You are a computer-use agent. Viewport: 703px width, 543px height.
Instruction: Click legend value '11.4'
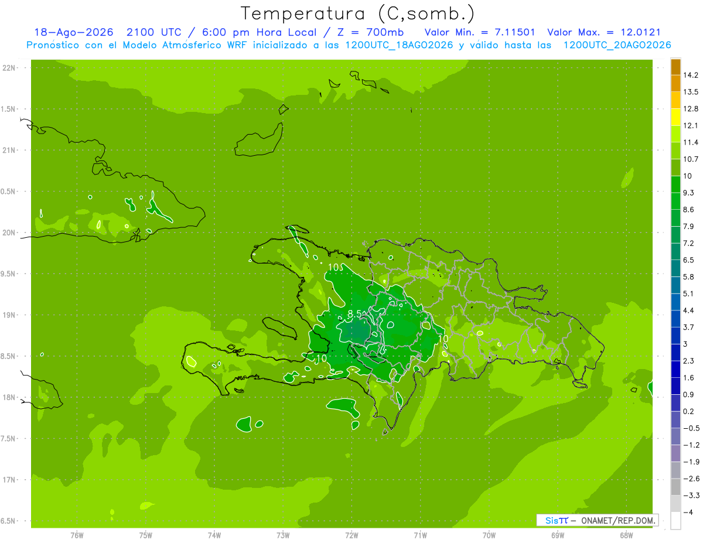[691, 142]
